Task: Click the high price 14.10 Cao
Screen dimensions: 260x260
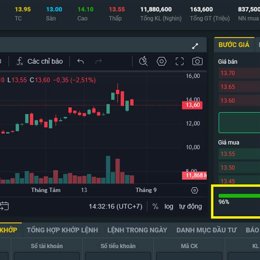Action: [85, 10]
